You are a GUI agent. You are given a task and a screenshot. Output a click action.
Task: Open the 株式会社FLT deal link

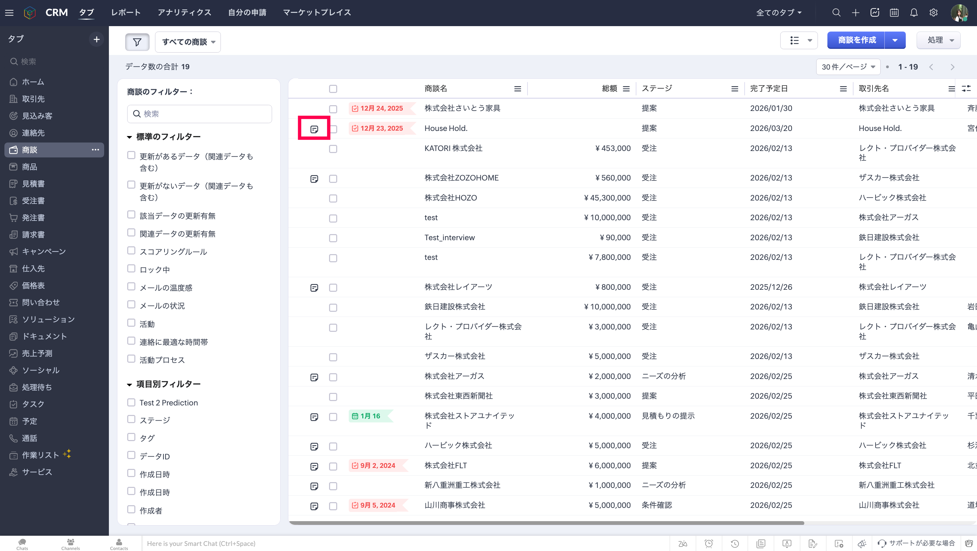pyautogui.click(x=445, y=465)
